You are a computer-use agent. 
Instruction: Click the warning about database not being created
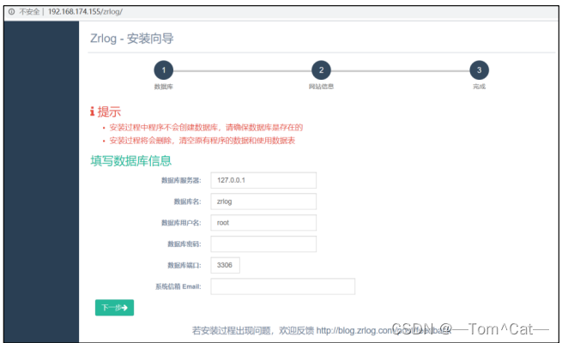(x=206, y=128)
